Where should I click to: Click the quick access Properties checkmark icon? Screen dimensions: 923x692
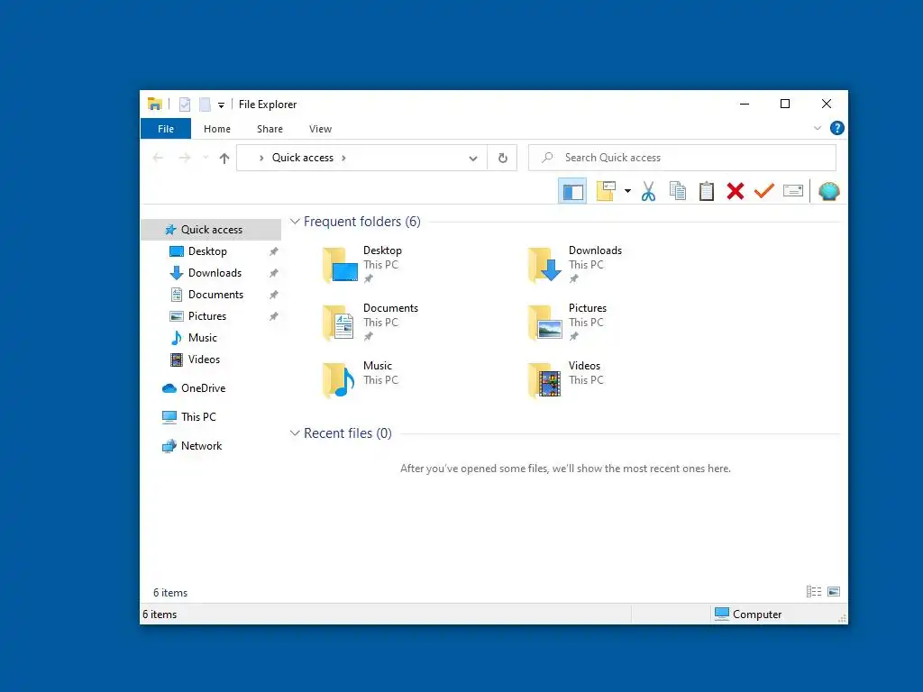click(185, 105)
